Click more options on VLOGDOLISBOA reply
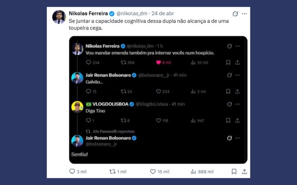Image resolution: width=297 pixels, height=185 pixels. pyautogui.click(x=237, y=104)
